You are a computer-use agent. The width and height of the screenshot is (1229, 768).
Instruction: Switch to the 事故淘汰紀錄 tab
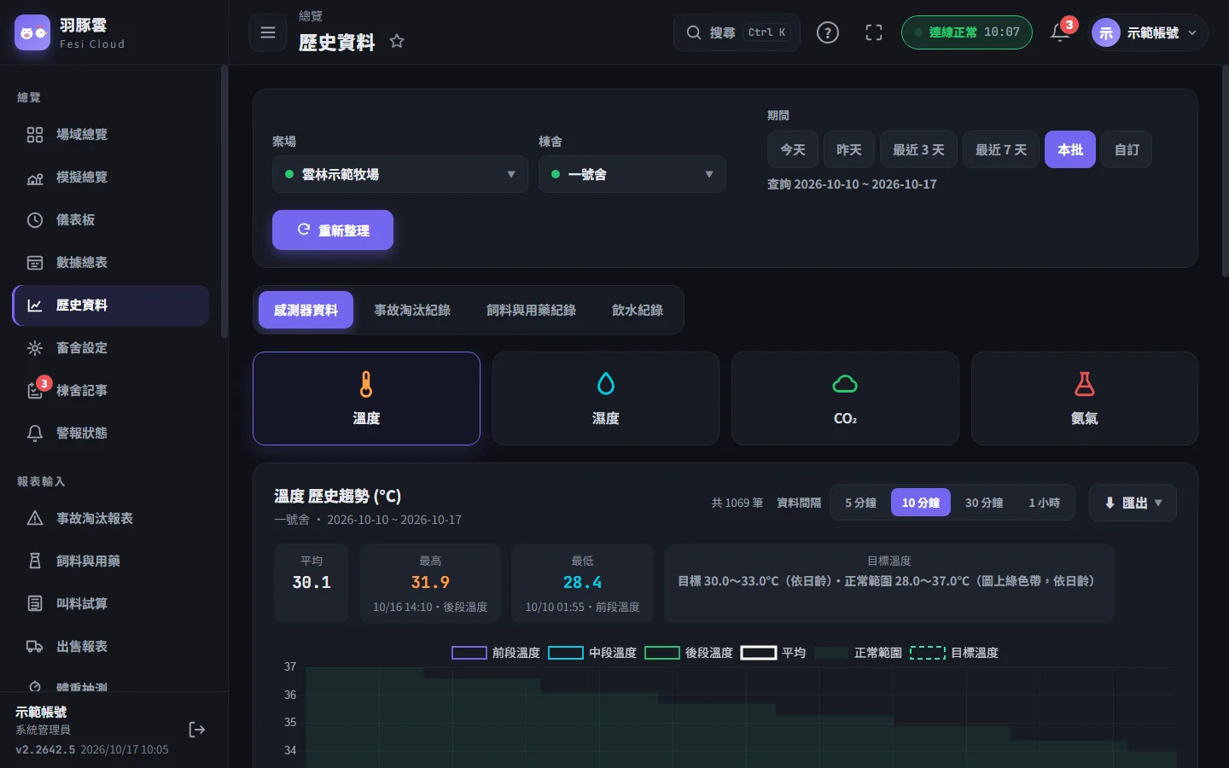pyautogui.click(x=412, y=311)
